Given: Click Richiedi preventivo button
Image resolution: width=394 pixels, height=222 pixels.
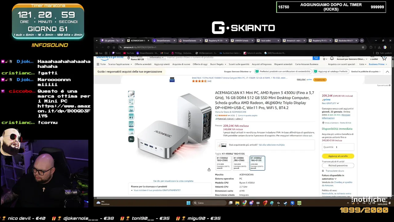Looking at the screenshot, I should [338, 165].
